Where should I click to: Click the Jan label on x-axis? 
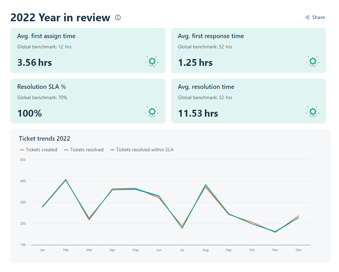(43, 250)
